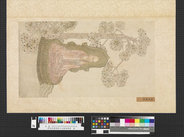Click the blank area of the painting below the figure

pos(77,86)
